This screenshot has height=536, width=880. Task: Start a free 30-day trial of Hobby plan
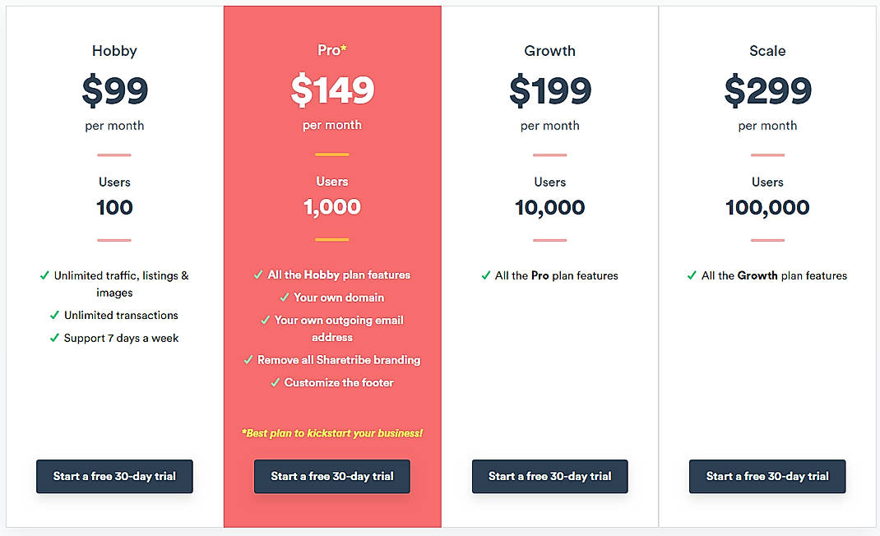[x=113, y=476]
